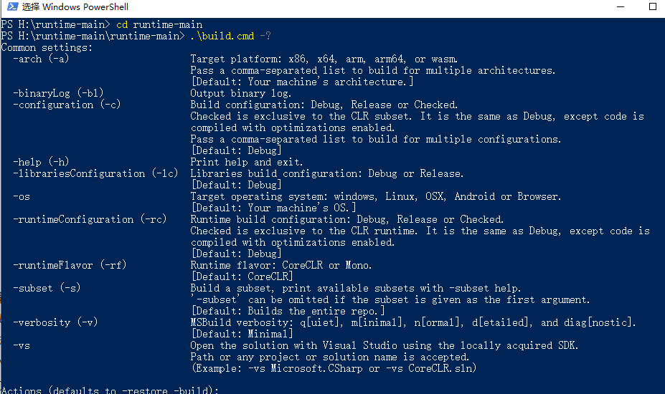This screenshot has height=394, width=665.
Task: Click the '-configuration (-c)' option text
Action: pos(67,105)
